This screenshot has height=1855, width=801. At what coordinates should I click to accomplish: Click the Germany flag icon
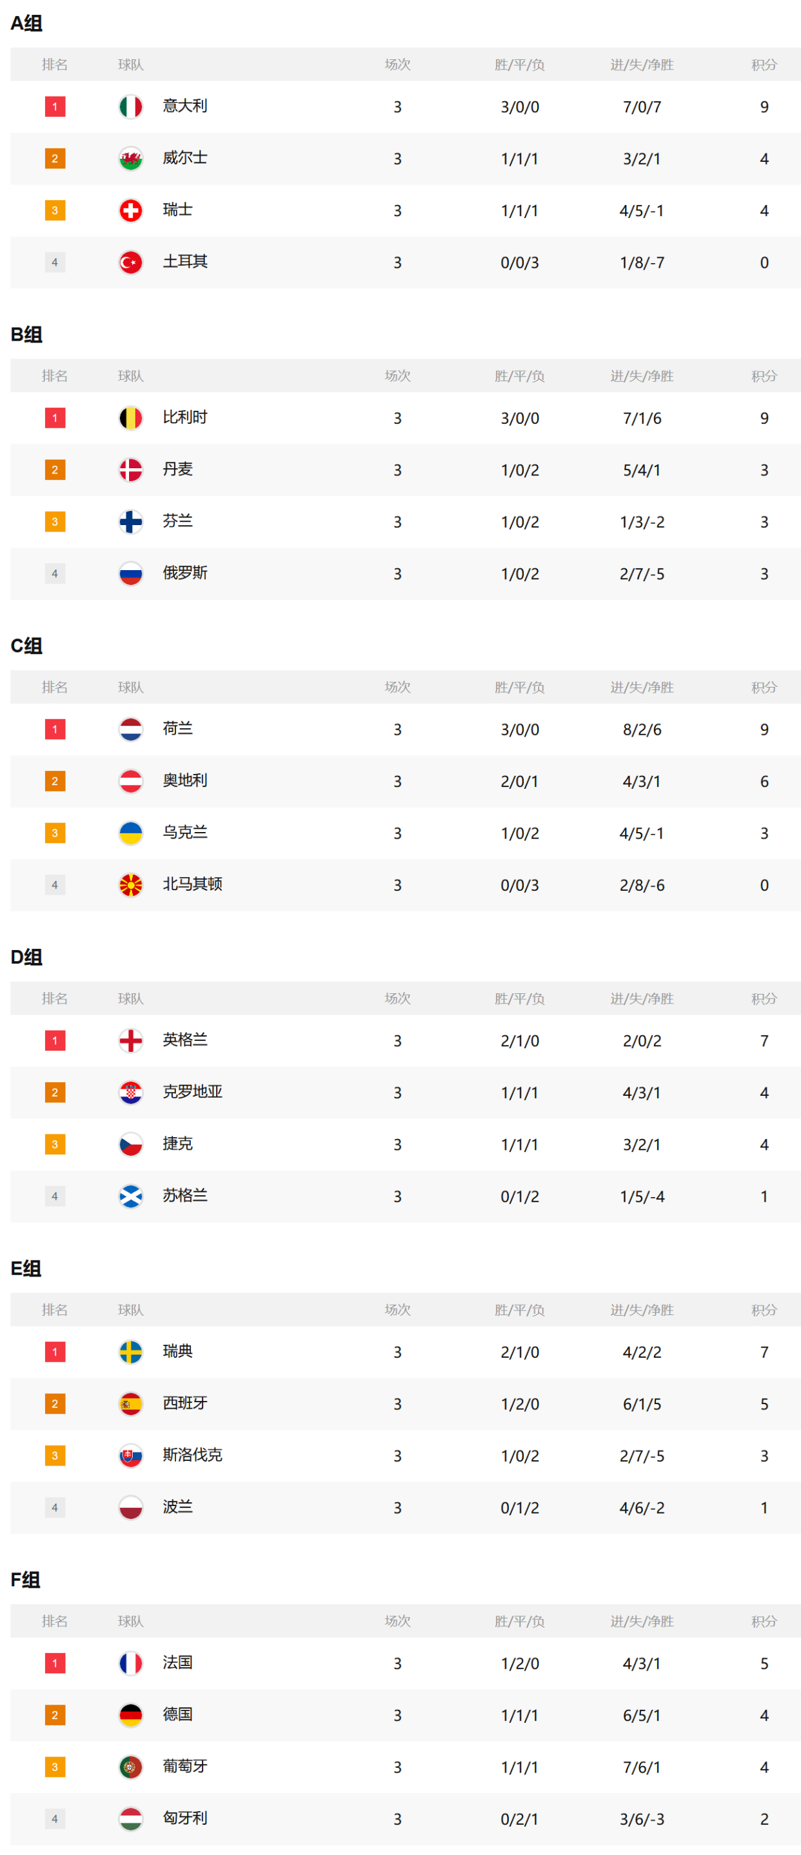(130, 1714)
